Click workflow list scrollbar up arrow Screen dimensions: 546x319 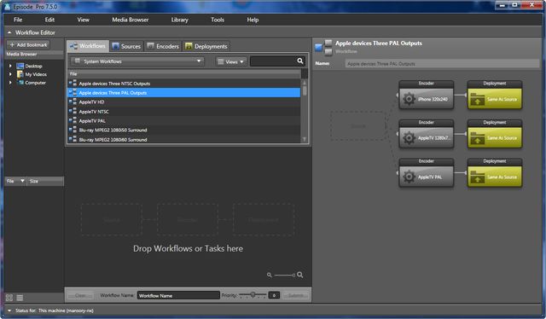[x=305, y=83]
